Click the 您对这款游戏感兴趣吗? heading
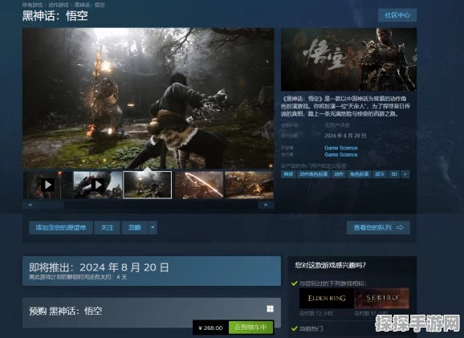 click(x=330, y=265)
